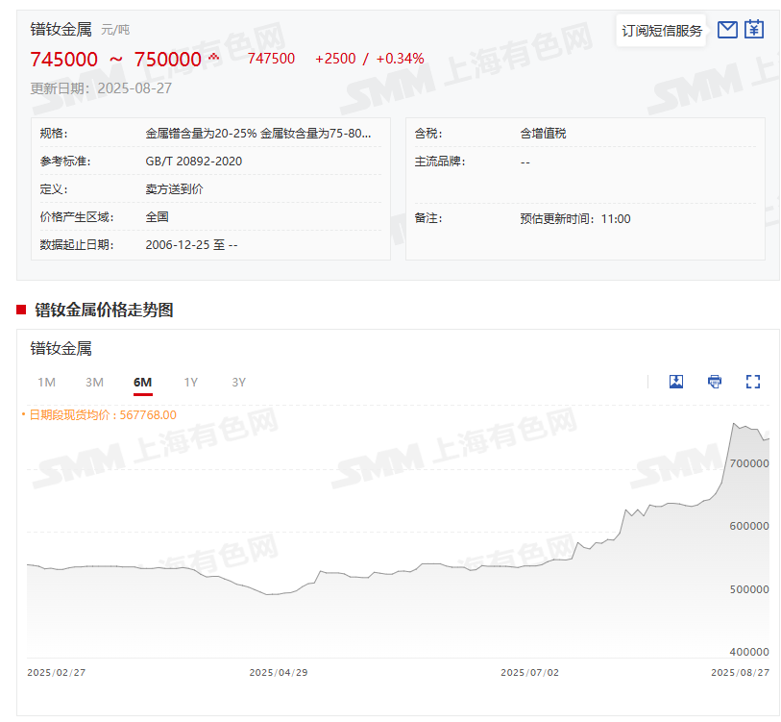
Task: Switch to the 3Y chart view
Action: coord(239,383)
